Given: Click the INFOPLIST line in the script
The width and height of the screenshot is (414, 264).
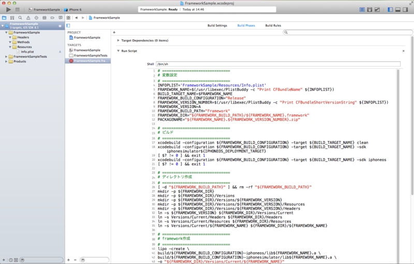Looking at the screenshot, I should (212, 85).
